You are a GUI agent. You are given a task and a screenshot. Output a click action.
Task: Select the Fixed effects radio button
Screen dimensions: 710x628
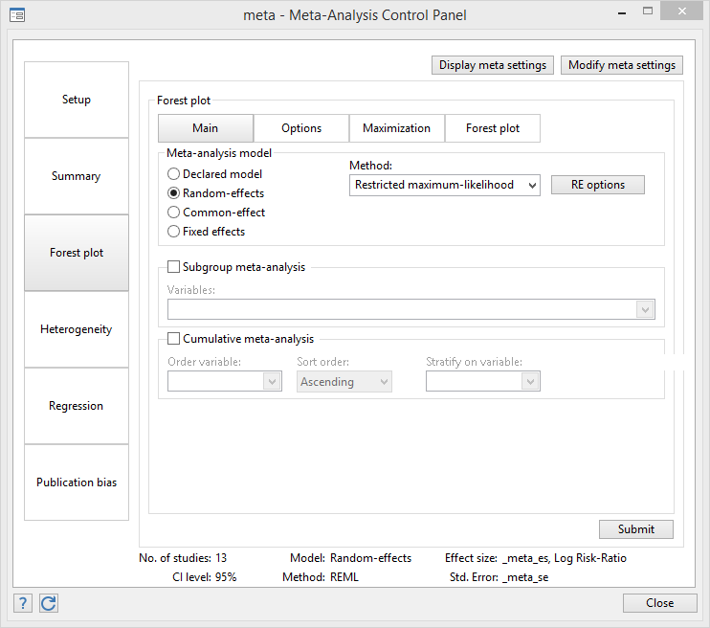point(174,232)
